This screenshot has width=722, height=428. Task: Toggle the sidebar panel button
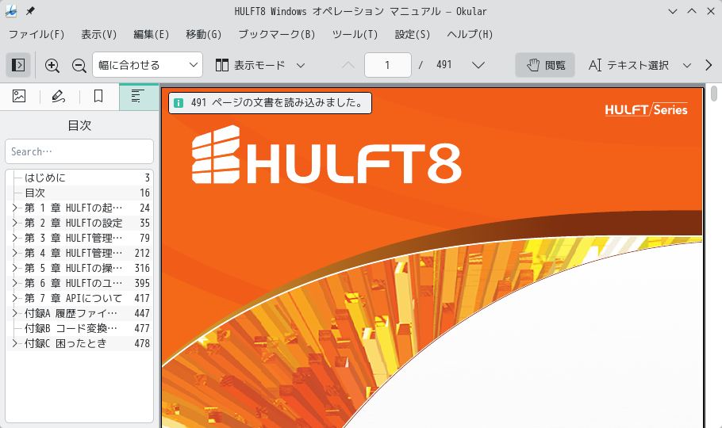[x=18, y=65]
